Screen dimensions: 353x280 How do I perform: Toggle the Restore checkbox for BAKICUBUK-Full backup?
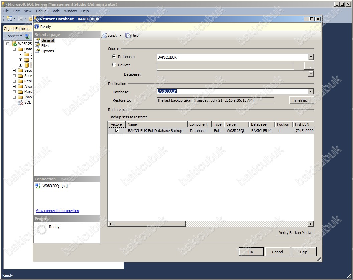[x=117, y=131]
